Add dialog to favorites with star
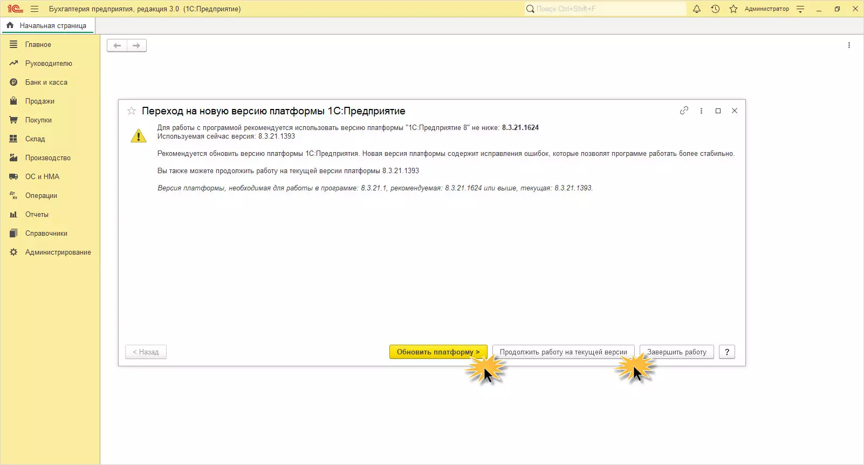Image resolution: width=864 pixels, height=465 pixels. pos(131,111)
